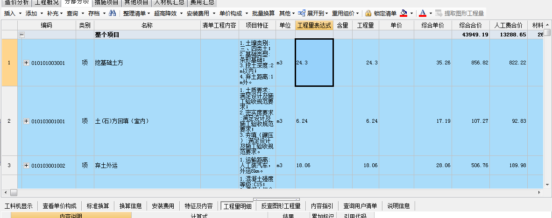Click the 土(石)方回填（室内） name cell

pos(147,121)
